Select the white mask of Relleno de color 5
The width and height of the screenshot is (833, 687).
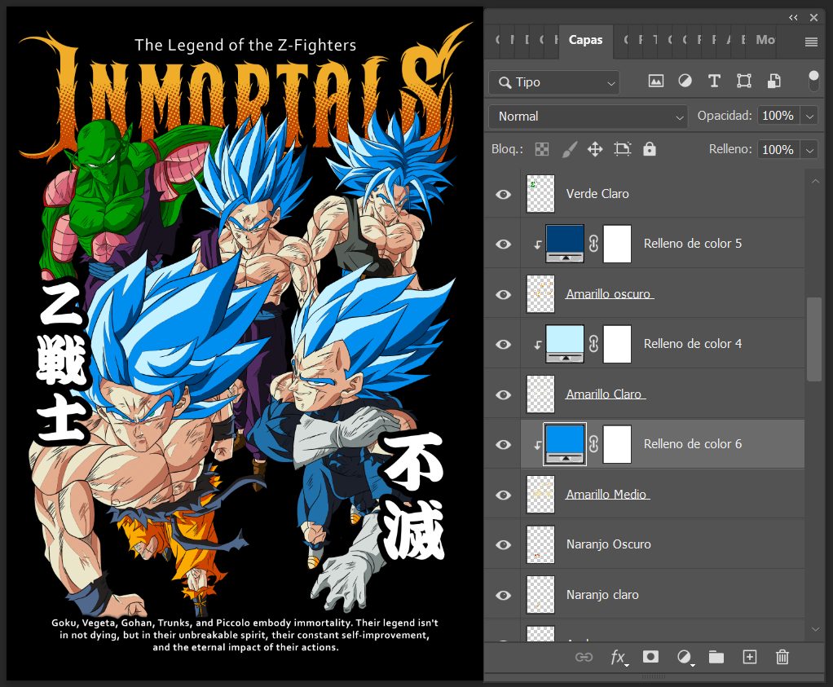(x=617, y=244)
